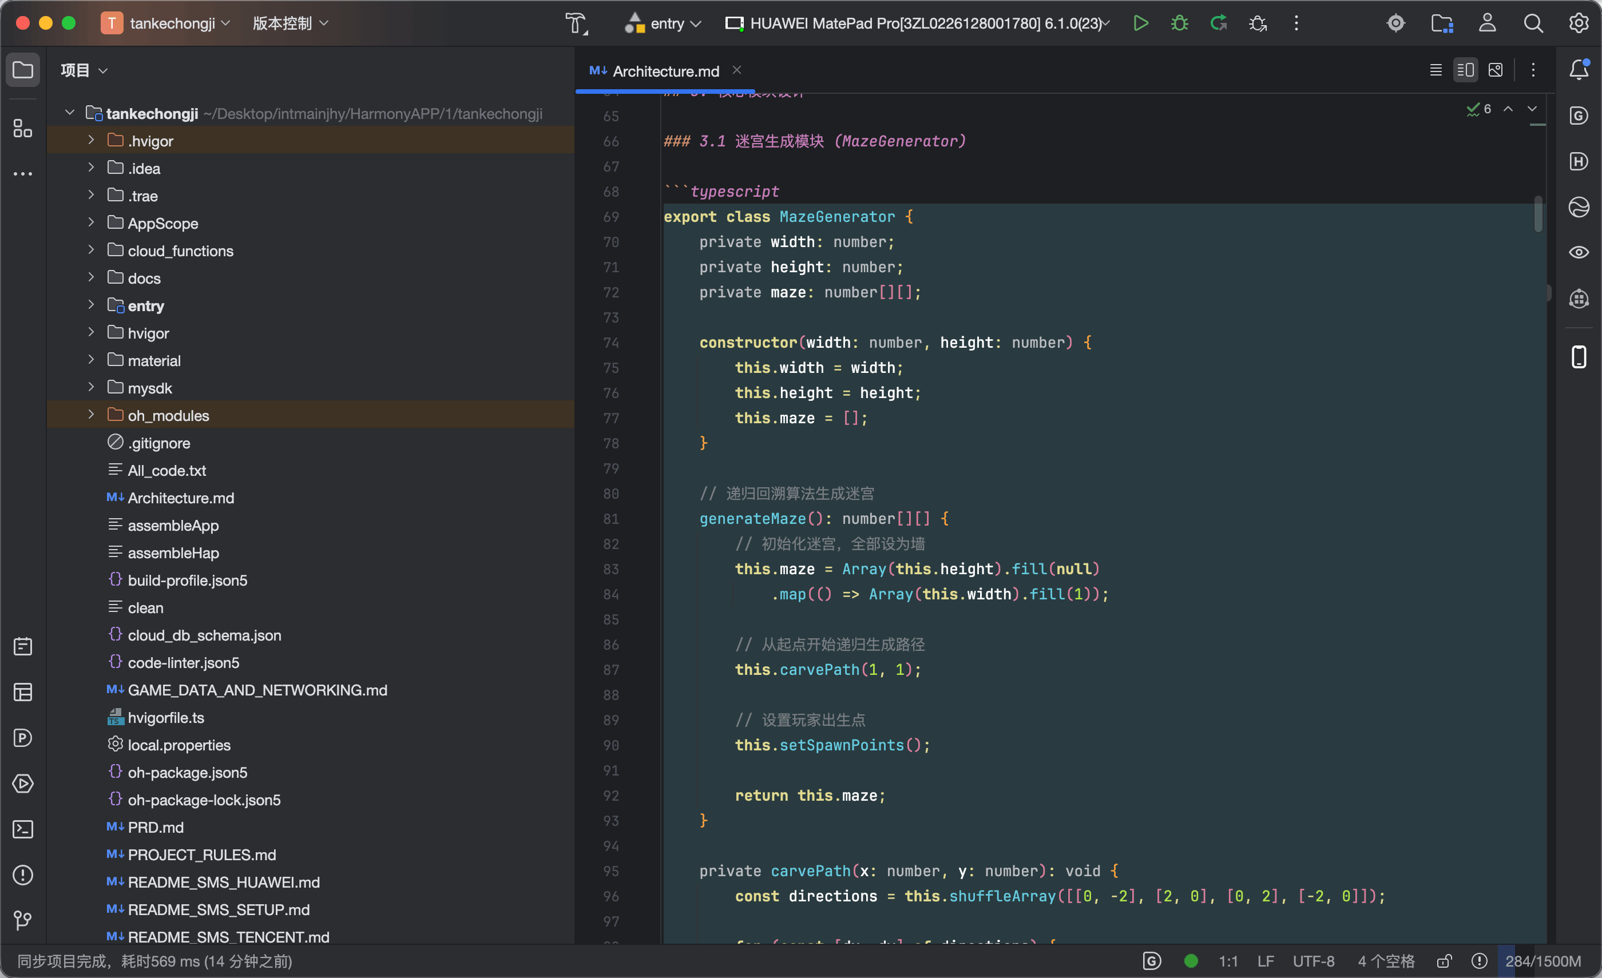The image size is (1602, 978).
Task: Change UTF-8 file encoding
Action: pyautogui.click(x=1313, y=960)
